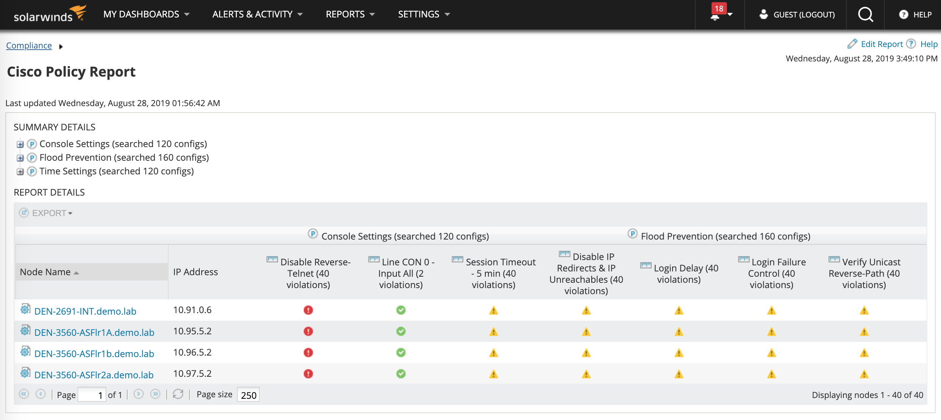This screenshot has width=941, height=420.
Task: Expand the Time Settings summary node
Action: [x=20, y=172]
